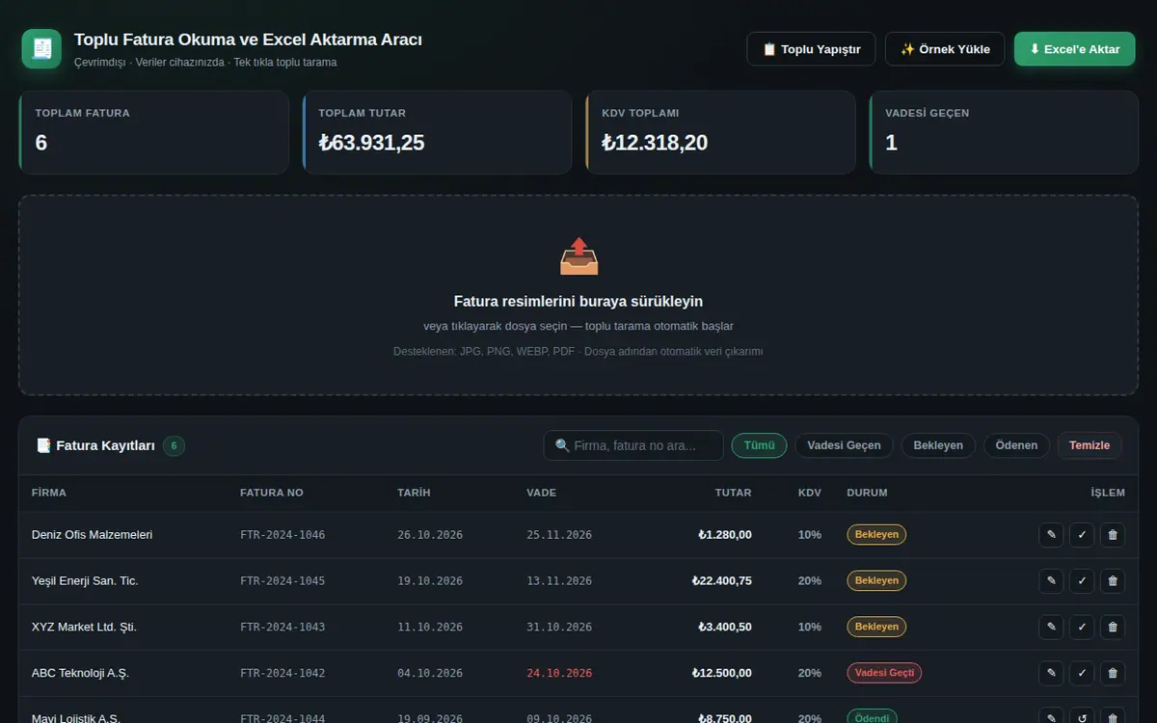Screen dimensions: 1157x723
Task: Click invoice number FTR-2024-1043
Action: point(283,628)
